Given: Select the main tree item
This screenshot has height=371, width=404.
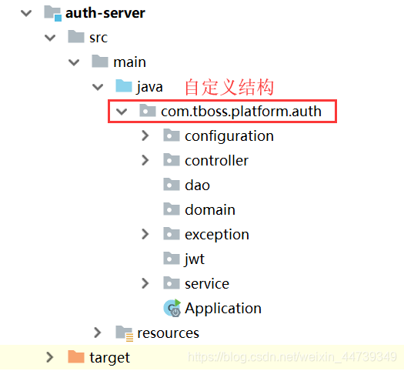Looking at the screenshot, I should [x=129, y=62].
